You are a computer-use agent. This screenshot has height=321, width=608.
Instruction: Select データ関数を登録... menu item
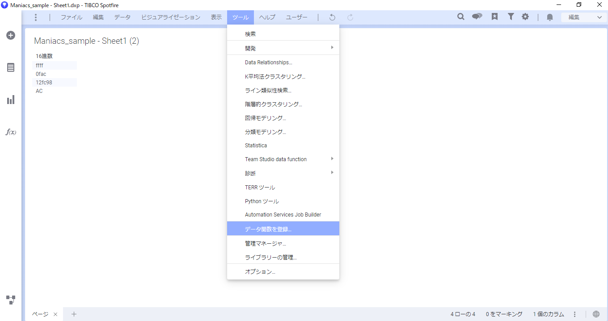pyautogui.click(x=283, y=229)
